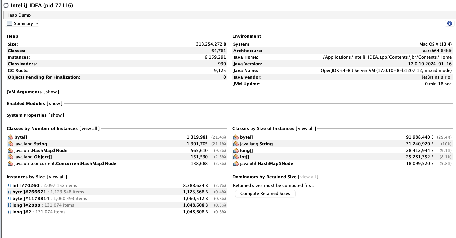
Task: Click Instances count 6,159,291
Action: pos(215,57)
